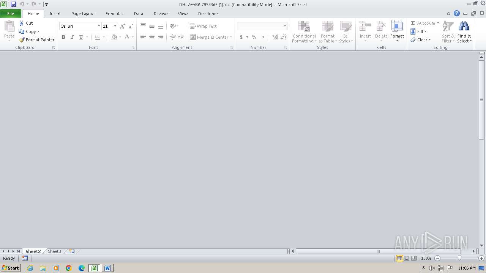Switch to the Page Layout tab
The width and height of the screenshot is (486, 273).
click(x=83, y=14)
